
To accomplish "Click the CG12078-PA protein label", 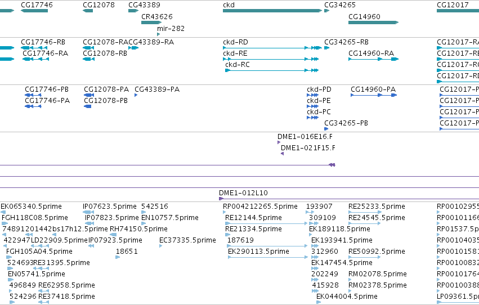I will [106, 89].
